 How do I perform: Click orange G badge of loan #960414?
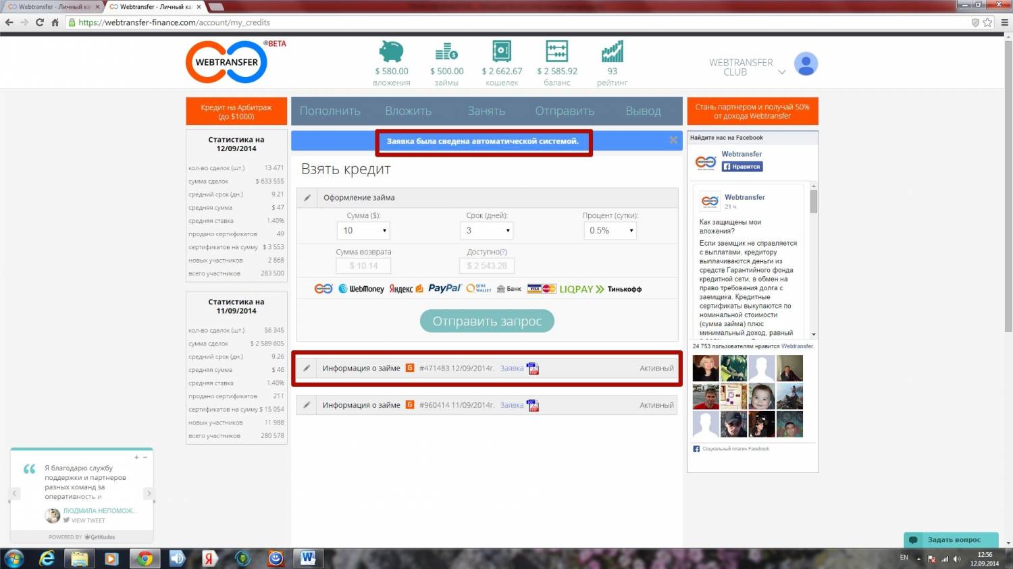click(x=410, y=405)
